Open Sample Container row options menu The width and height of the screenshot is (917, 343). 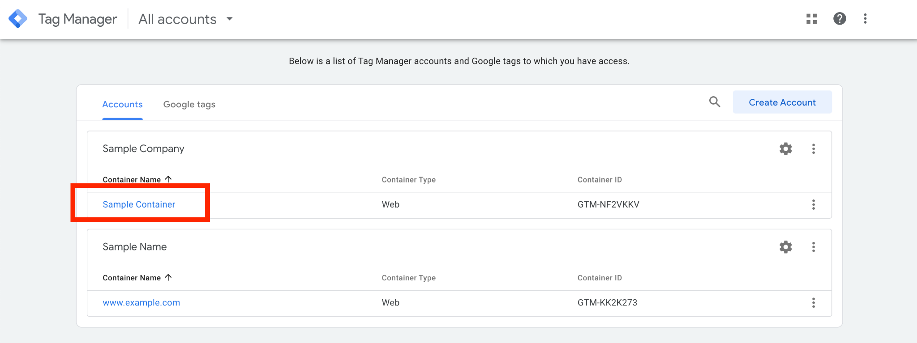(814, 205)
